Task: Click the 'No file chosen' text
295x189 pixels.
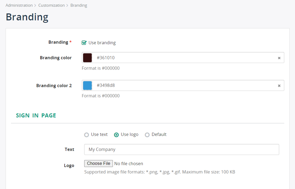Action: click(x=129, y=164)
